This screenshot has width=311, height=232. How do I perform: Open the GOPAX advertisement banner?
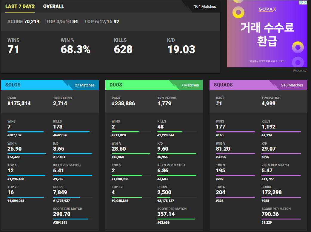pos(267,34)
